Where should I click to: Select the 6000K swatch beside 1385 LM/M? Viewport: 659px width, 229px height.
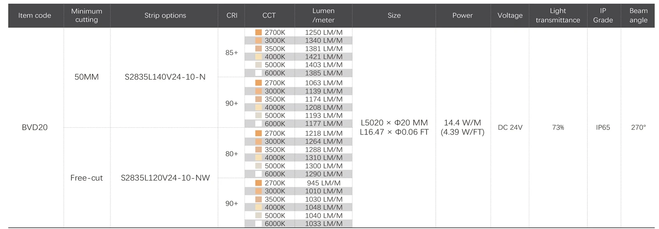coord(258,73)
